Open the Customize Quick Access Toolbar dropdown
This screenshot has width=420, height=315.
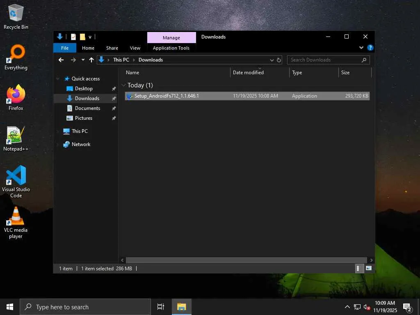[90, 37]
